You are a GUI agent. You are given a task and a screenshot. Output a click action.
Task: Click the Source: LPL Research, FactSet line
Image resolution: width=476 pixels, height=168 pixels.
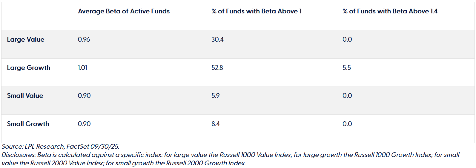coord(60,147)
